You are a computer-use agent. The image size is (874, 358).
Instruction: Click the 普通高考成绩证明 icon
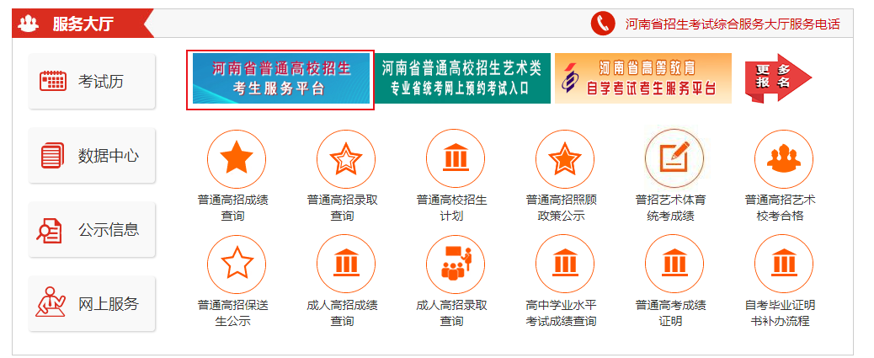point(674,264)
